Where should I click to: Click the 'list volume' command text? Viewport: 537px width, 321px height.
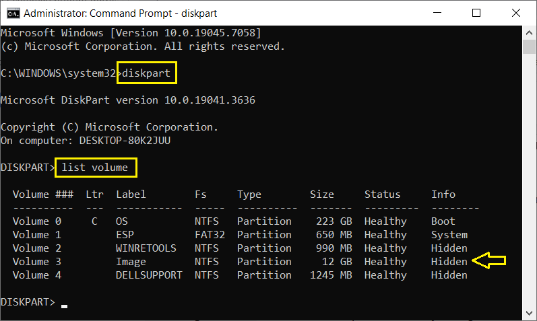(x=94, y=168)
